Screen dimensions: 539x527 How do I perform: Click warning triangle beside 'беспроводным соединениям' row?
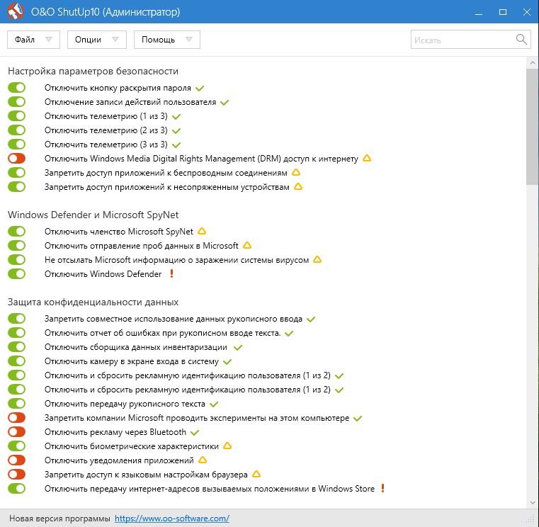(296, 172)
